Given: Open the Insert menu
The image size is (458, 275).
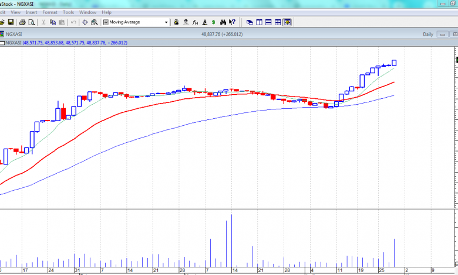Looking at the screenshot, I should (x=31, y=12).
